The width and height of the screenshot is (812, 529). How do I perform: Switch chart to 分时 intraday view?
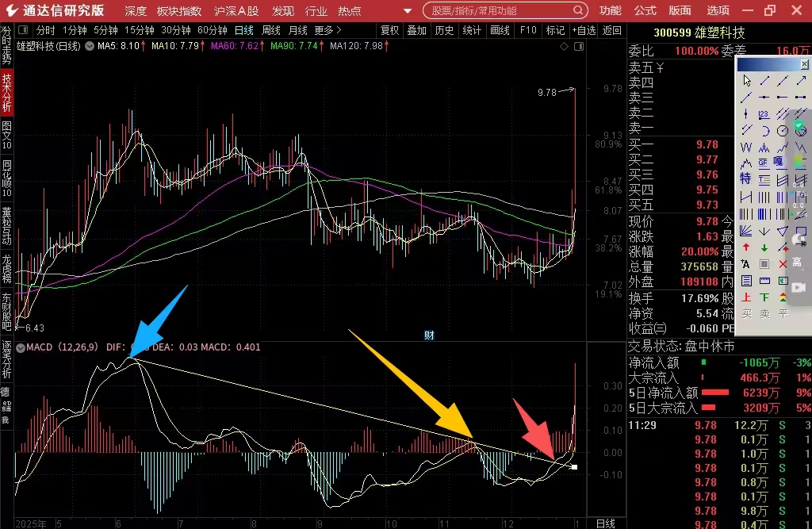tap(45, 31)
